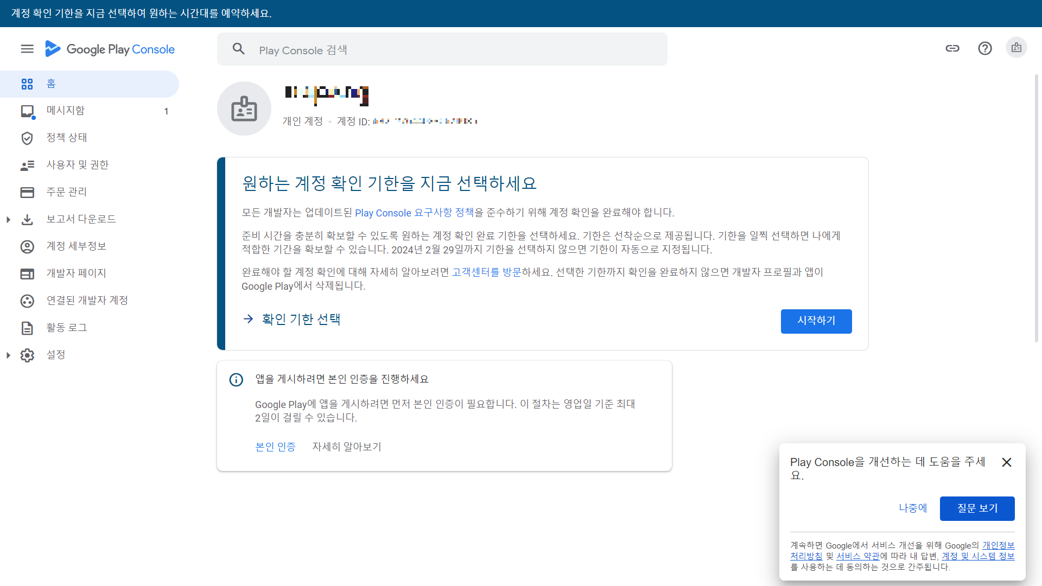Screen dimensions: 1042x586
Task: Click the 본인 인증 link
Action: 276,447
